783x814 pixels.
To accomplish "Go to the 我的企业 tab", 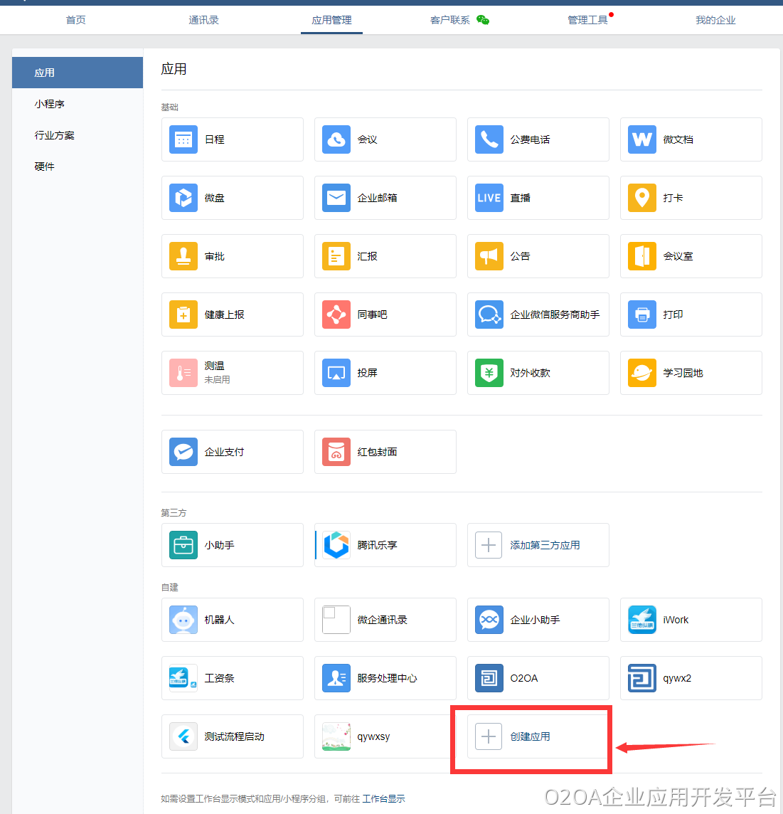I will pos(715,20).
